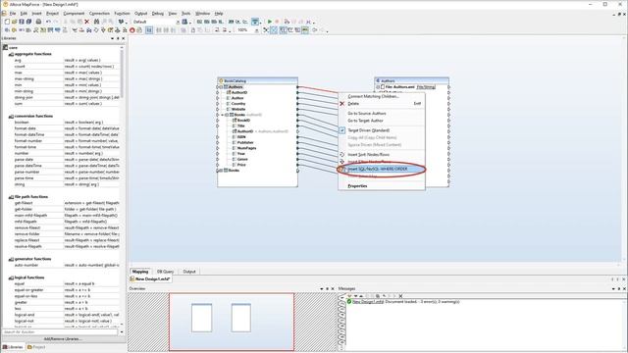Click the Print toolbar icon
This screenshot has width=628, height=353.
pyautogui.click(x=38, y=22)
